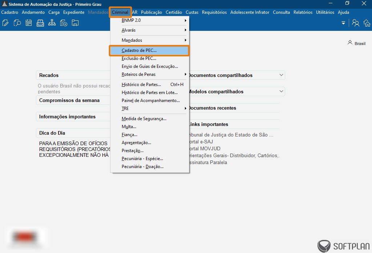The width and height of the screenshot is (372, 253).
Task: Open the Cadastro menu
Action: click(x=10, y=12)
